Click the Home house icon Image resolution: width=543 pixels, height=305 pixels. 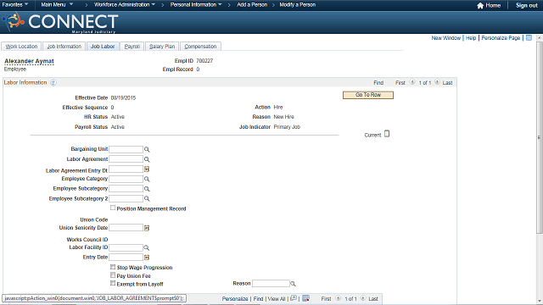pyautogui.click(x=480, y=6)
